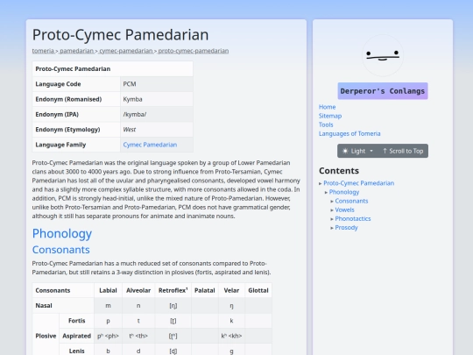
Task: Collapse the Phonology contents arrow
Action: click(326, 192)
